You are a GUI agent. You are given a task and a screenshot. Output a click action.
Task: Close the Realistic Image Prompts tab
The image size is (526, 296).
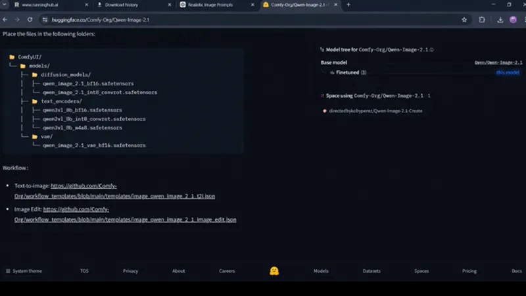click(x=252, y=5)
